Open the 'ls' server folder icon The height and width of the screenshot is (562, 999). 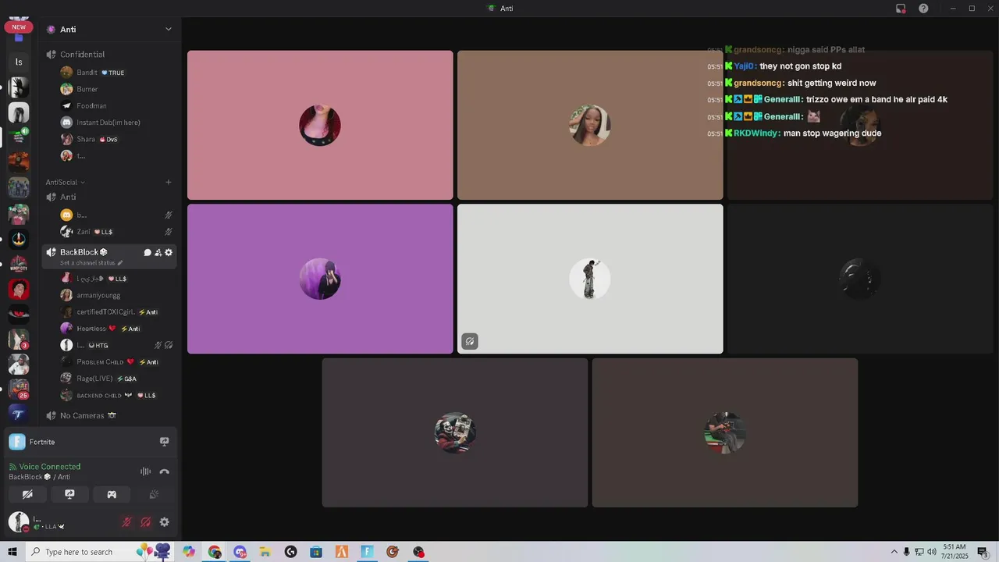[19, 62]
